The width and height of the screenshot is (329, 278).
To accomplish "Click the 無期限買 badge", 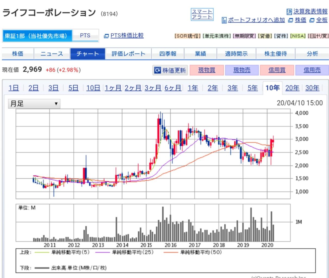I will tap(245, 36).
